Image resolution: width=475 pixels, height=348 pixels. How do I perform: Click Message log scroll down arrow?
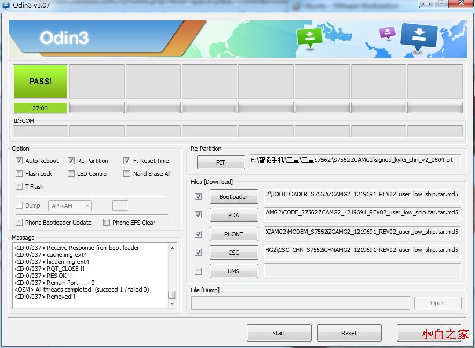point(172,303)
